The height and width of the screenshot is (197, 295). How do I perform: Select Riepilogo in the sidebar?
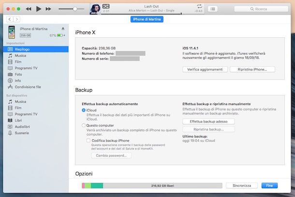pyautogui.click(x=36, y=49)
